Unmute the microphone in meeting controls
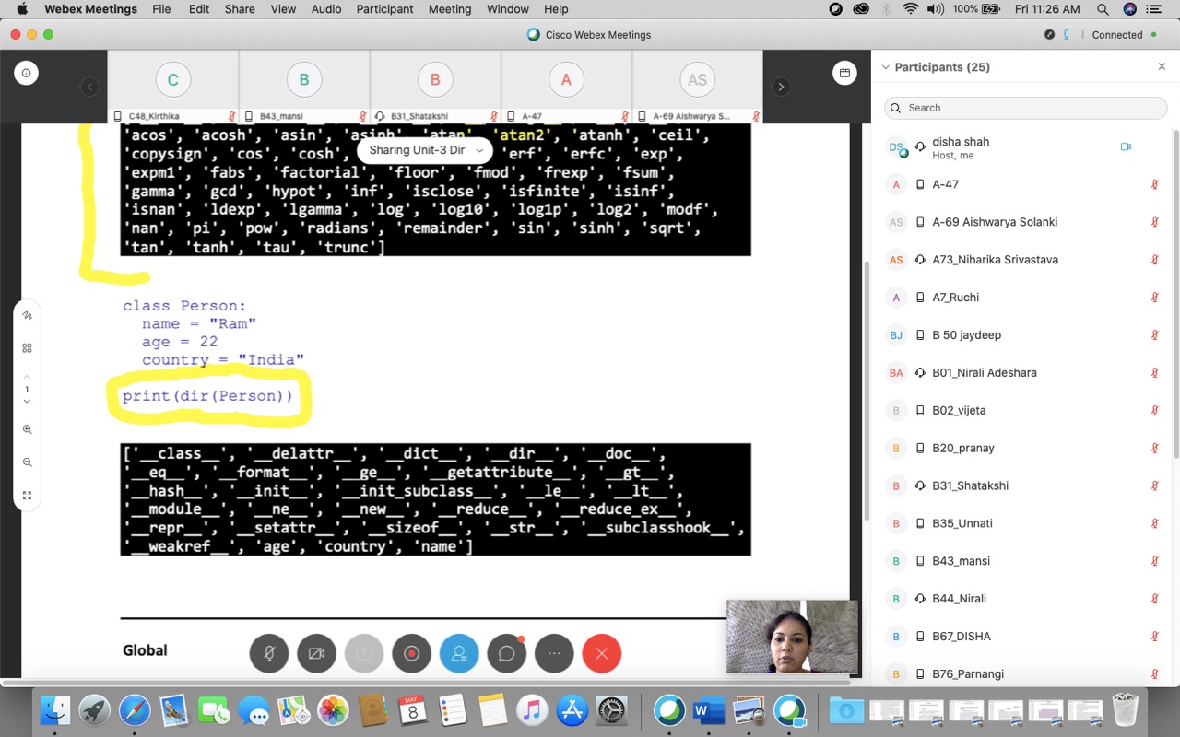This screenshot has width=1180, height=737. click(268, 653)
